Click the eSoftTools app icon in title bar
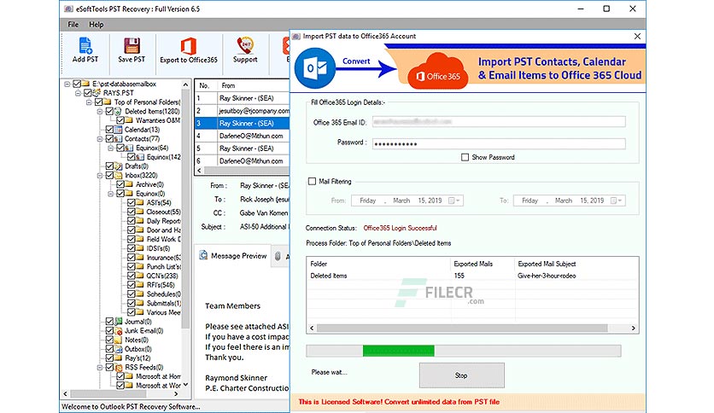Screen dimensions: 714x413 point(68,9)
